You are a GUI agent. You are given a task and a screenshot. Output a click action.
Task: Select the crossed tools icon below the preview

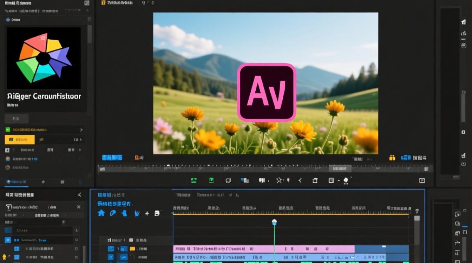tap(280, 180)
